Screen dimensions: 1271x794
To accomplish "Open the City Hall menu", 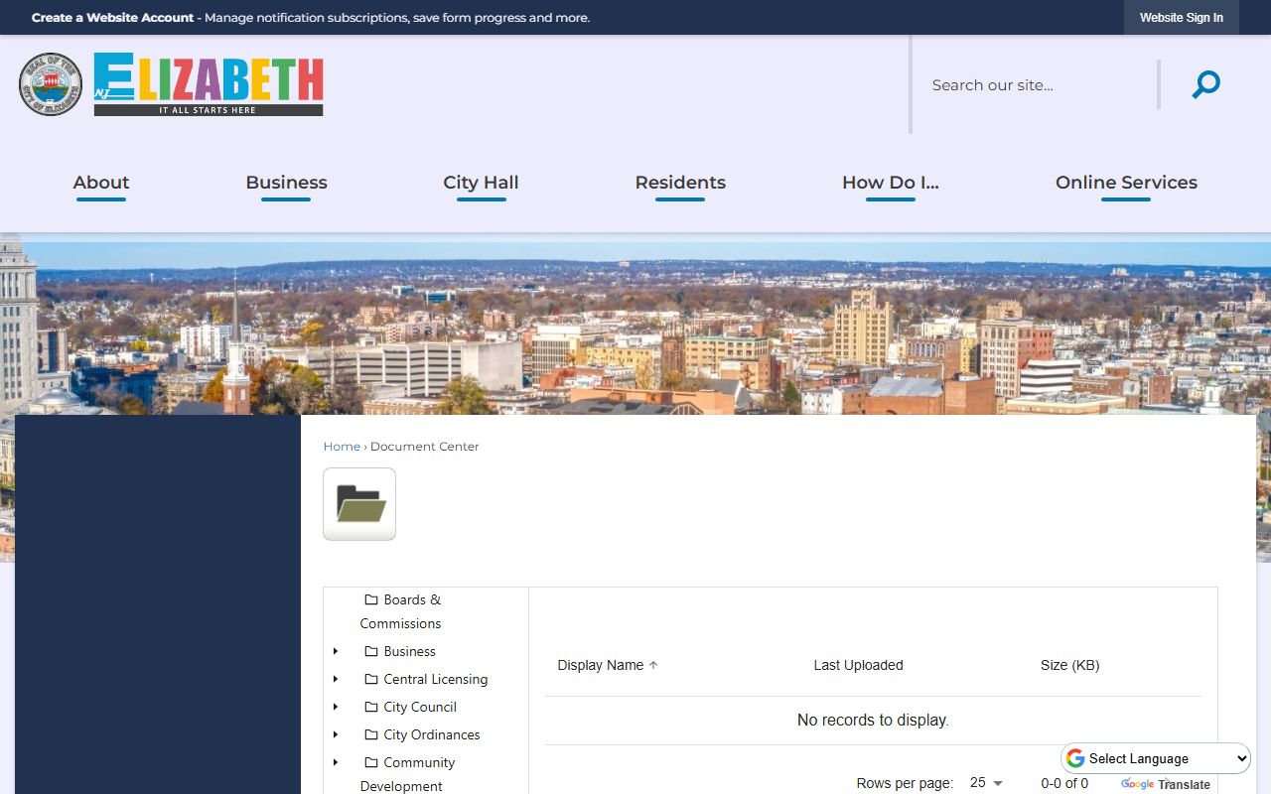I will pos(481,183).
